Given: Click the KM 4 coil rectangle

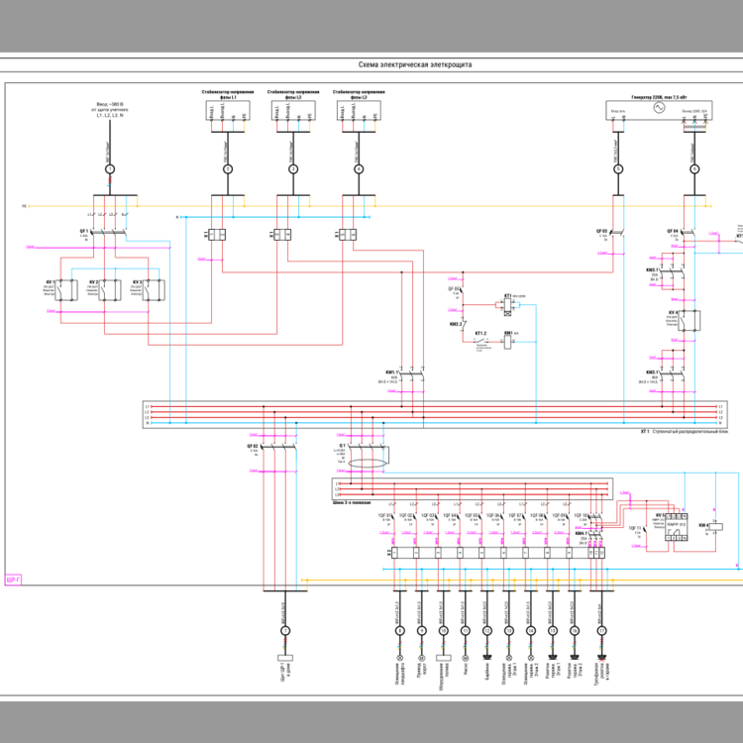Looking at the screenshot, I should (715, 526).
